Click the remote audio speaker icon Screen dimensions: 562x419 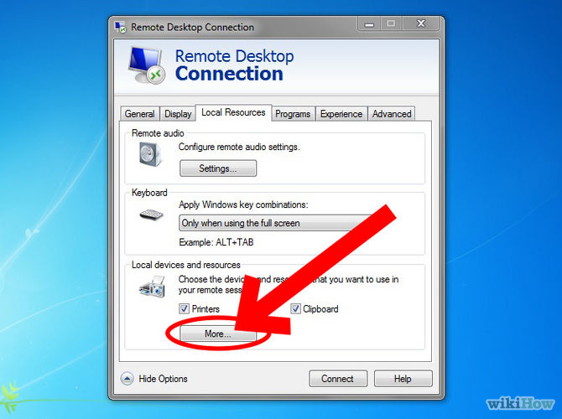[150, 154]
